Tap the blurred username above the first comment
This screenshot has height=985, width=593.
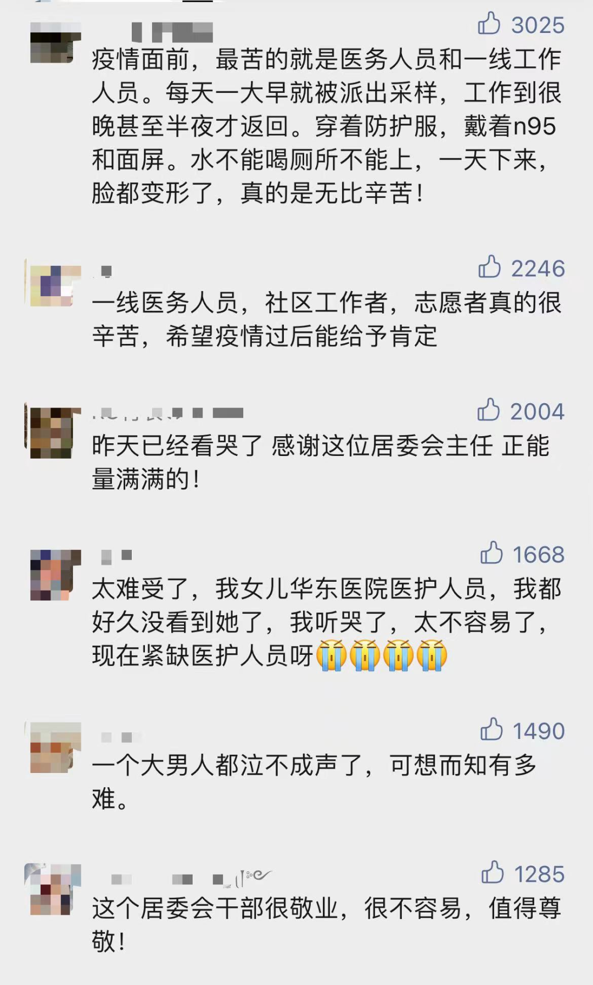click(x=172, y=32)
